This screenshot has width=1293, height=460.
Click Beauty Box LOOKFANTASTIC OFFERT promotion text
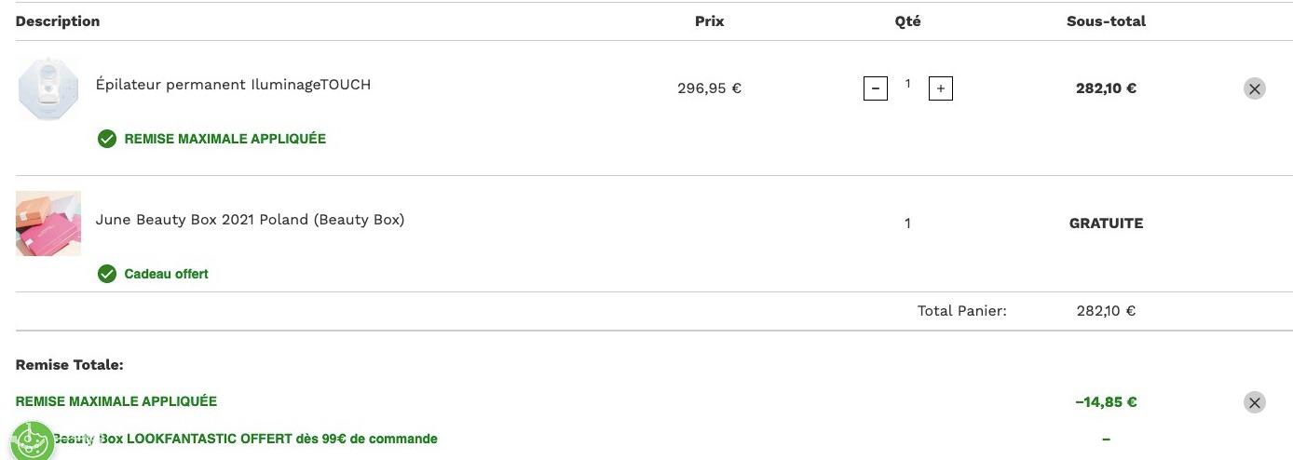pyautogui.click(x=244, y=439)
